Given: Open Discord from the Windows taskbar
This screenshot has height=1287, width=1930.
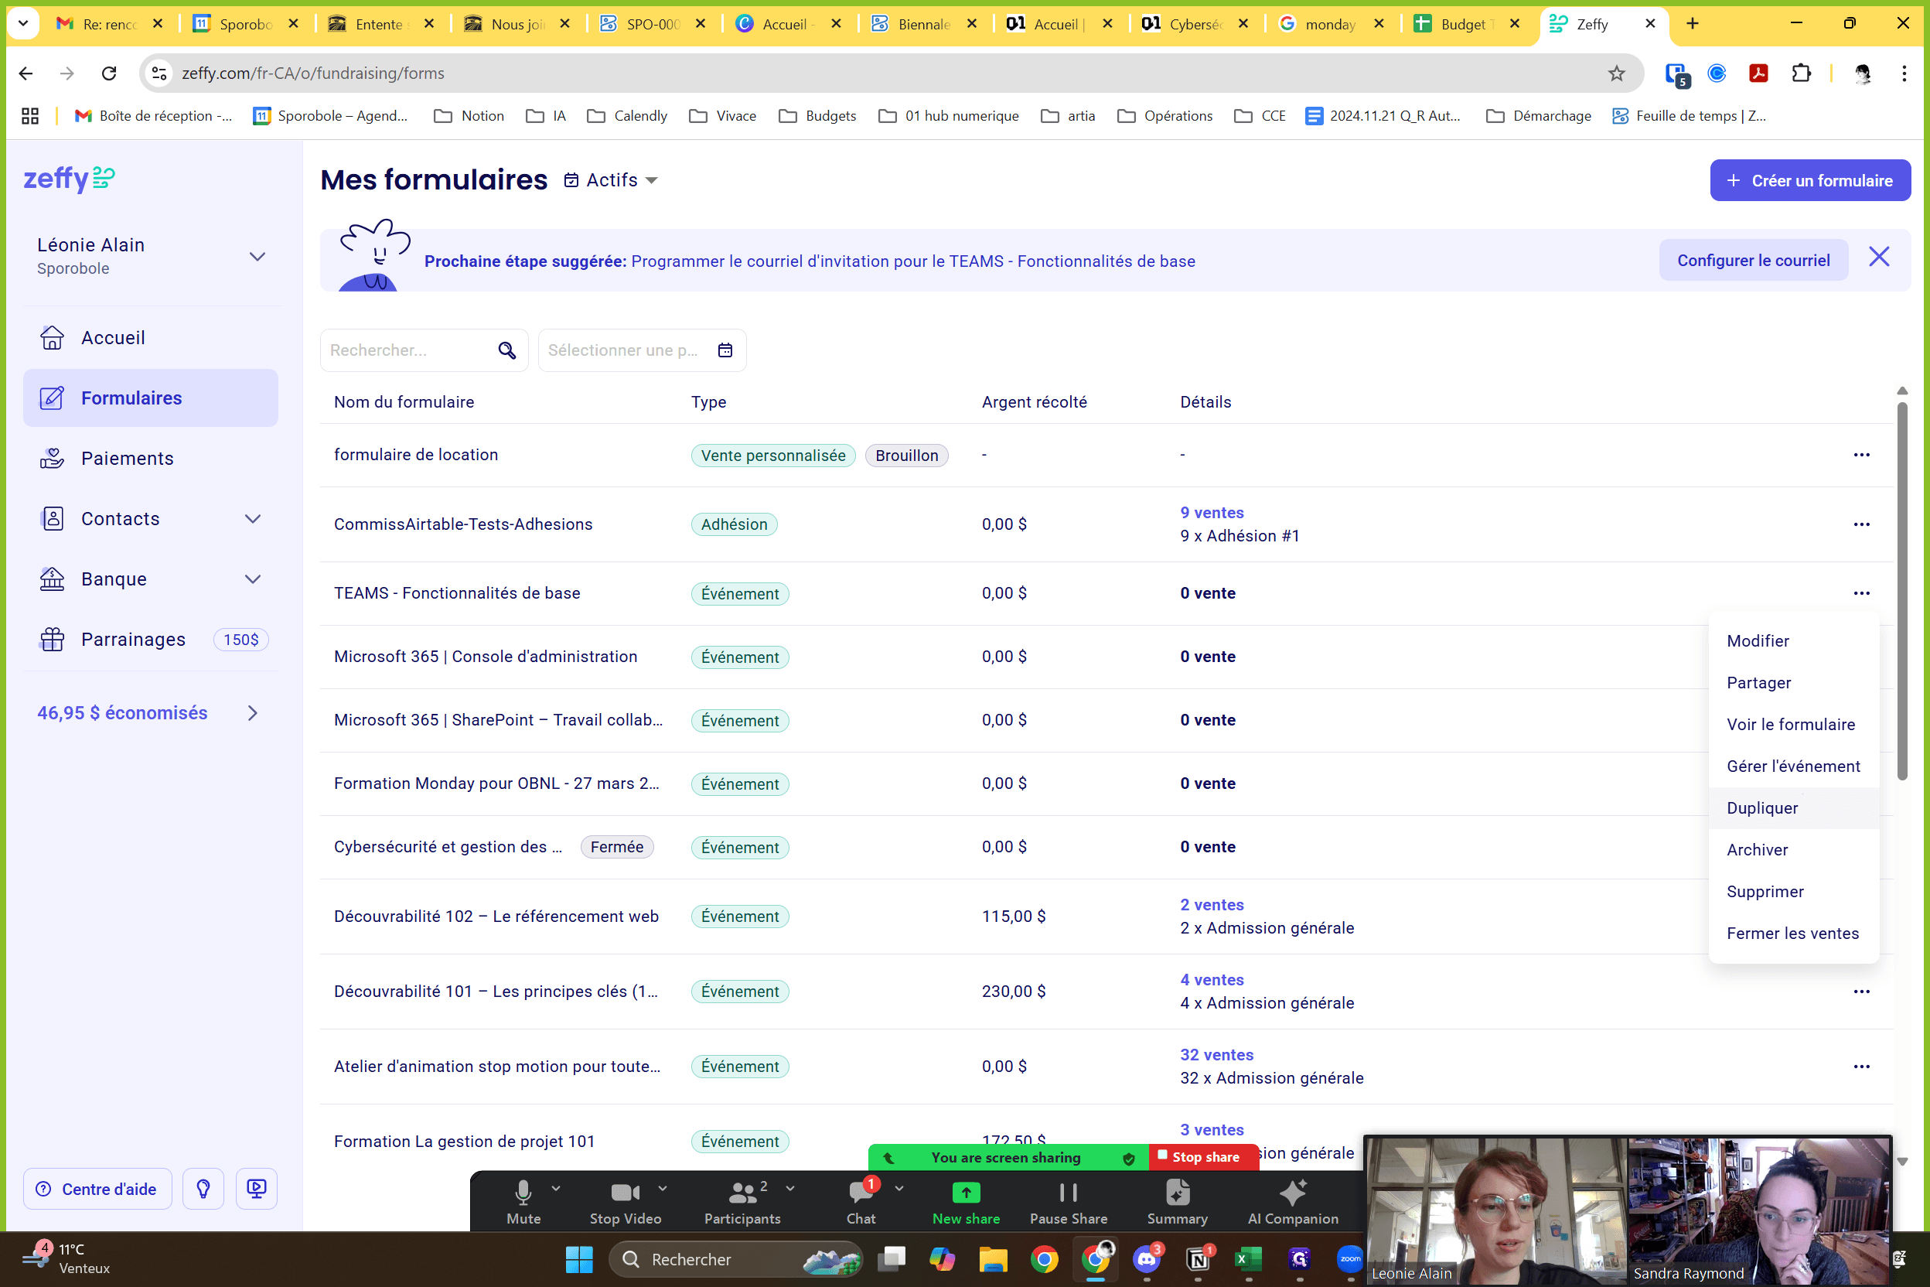Looking at the screenshot, I should click(x=1147, y=1258).
